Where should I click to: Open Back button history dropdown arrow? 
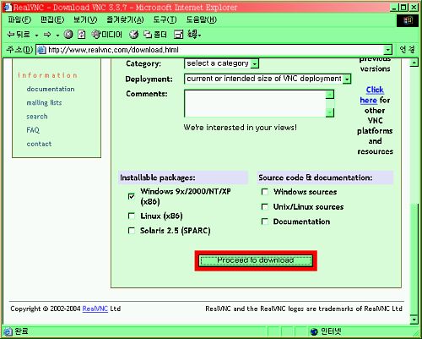pos(36,36)
